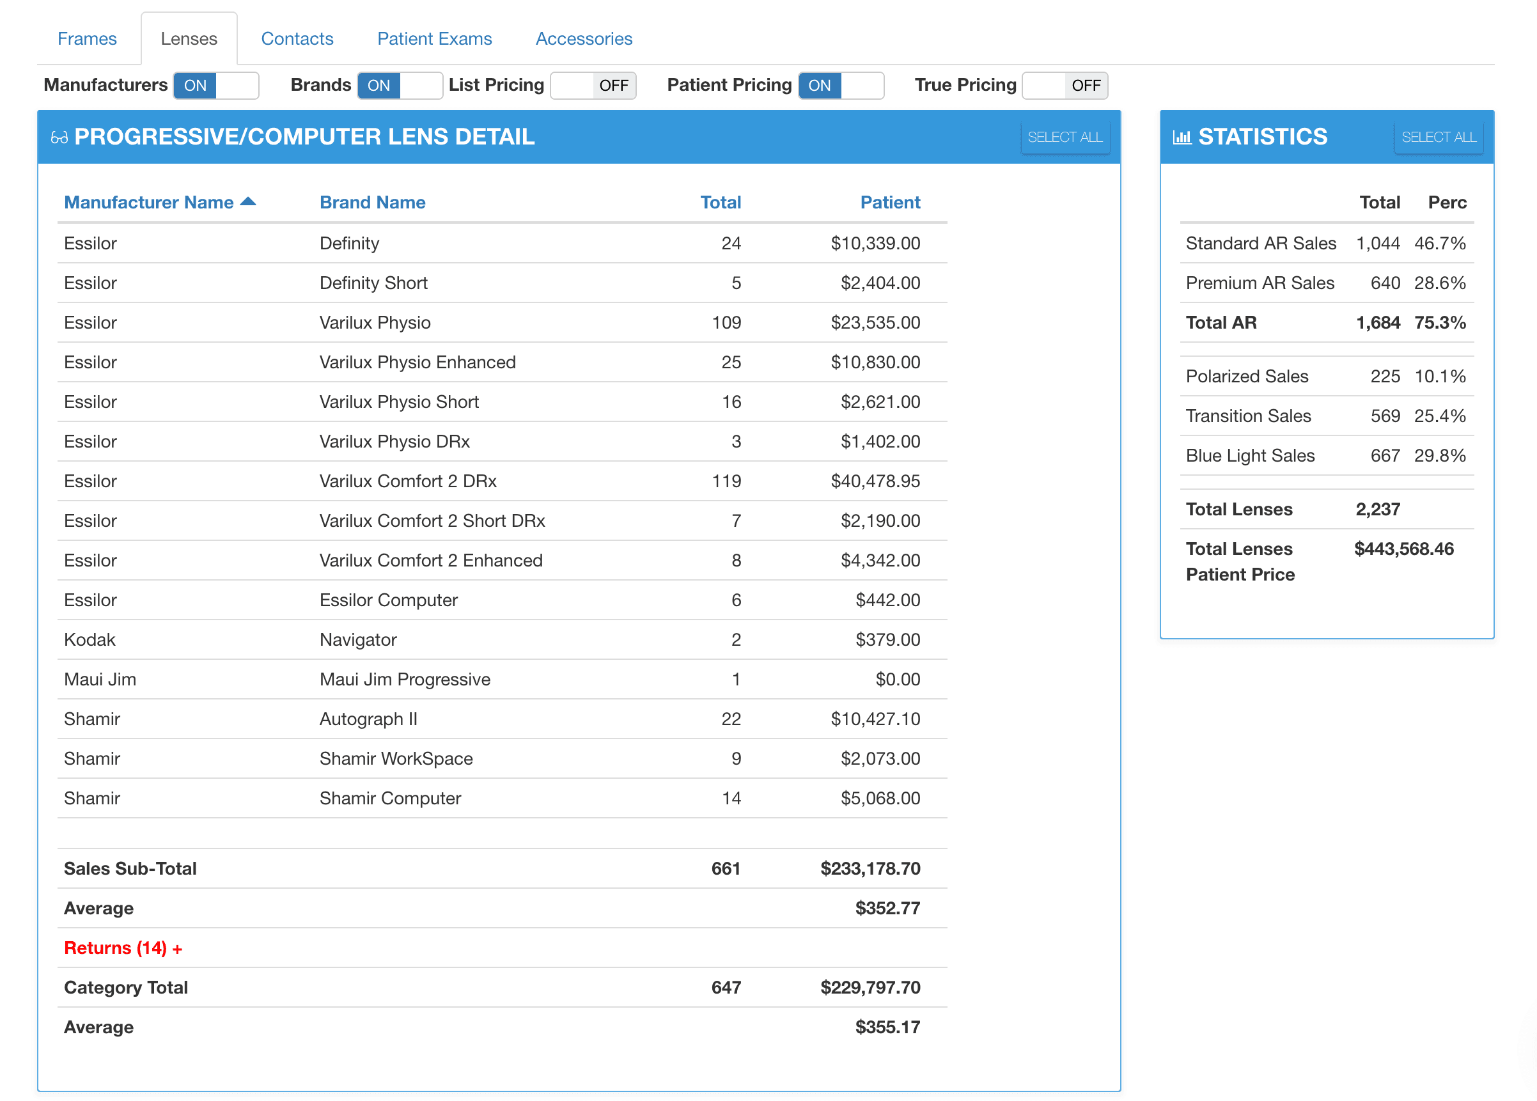This screenshot has width=1537, height=1101.
Task: Select Varilux Physio Short row text
Action: pos(399,402)
